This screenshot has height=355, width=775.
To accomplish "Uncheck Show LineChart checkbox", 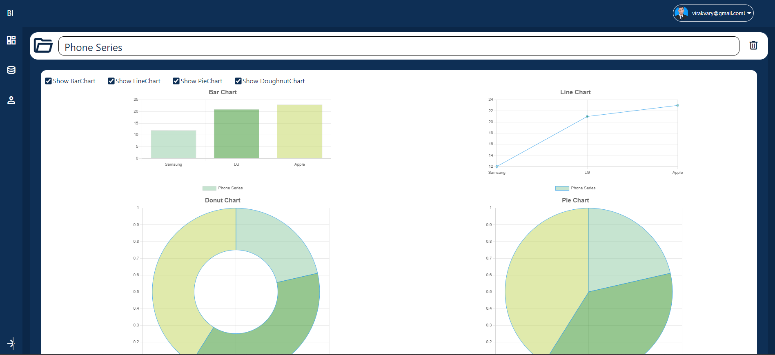I will pyautogui.click(x=111, y=81).
